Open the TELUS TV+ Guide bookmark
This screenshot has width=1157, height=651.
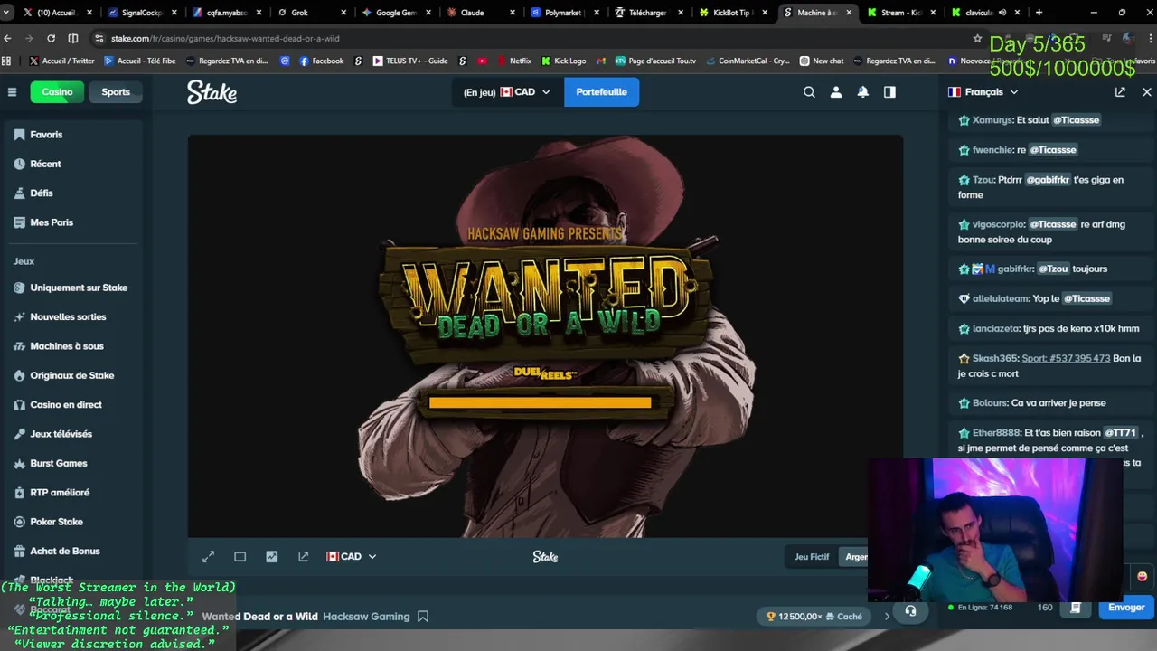coord(409,61)
